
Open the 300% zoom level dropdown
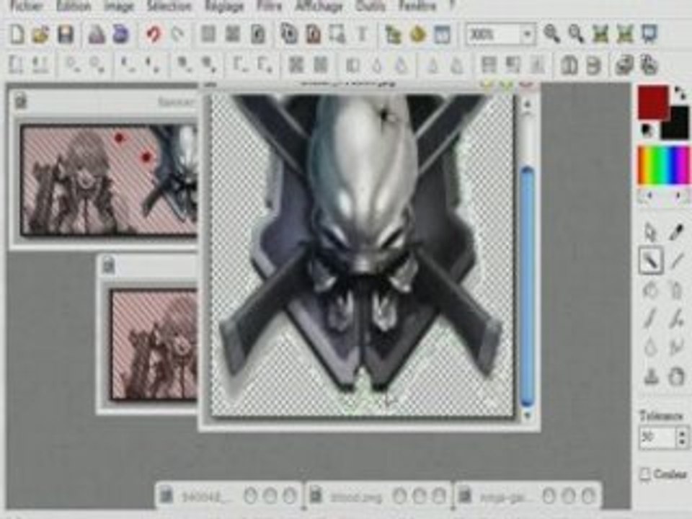[527, 35]
